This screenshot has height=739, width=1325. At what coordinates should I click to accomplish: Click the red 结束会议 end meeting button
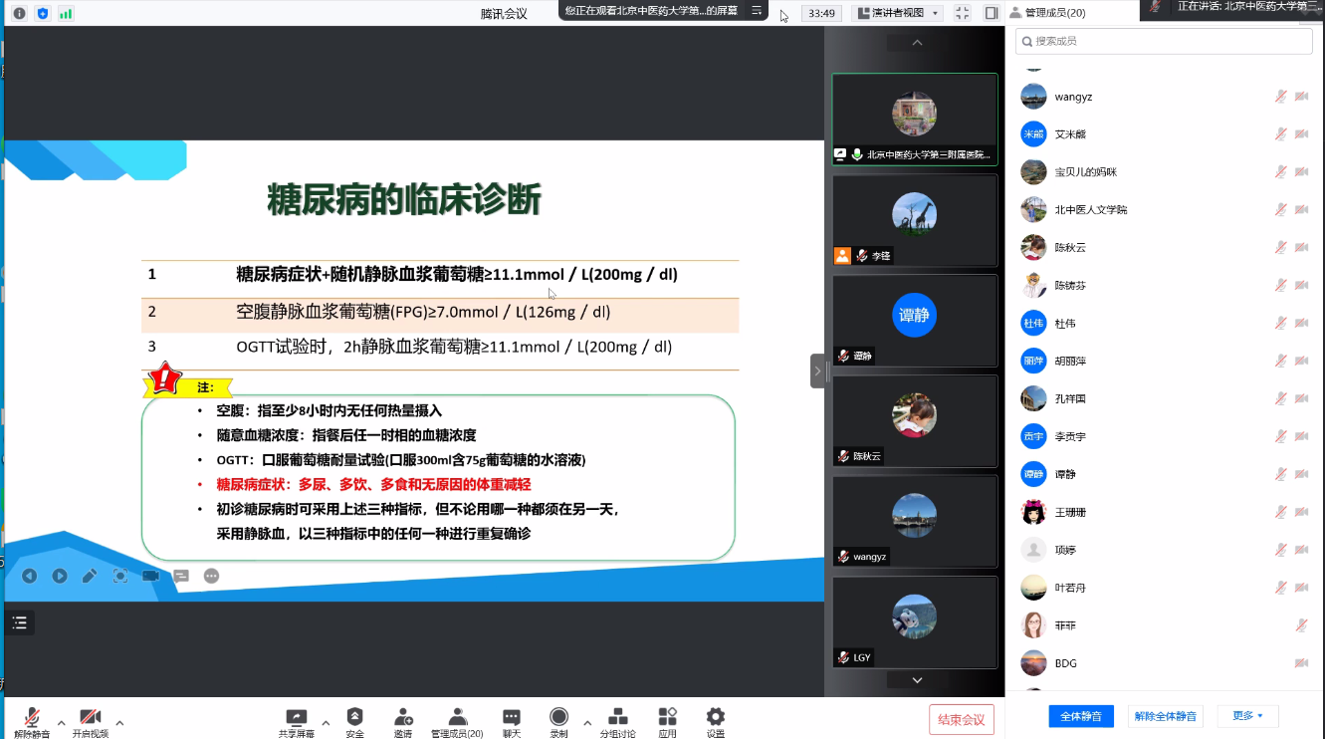point(961,719)
